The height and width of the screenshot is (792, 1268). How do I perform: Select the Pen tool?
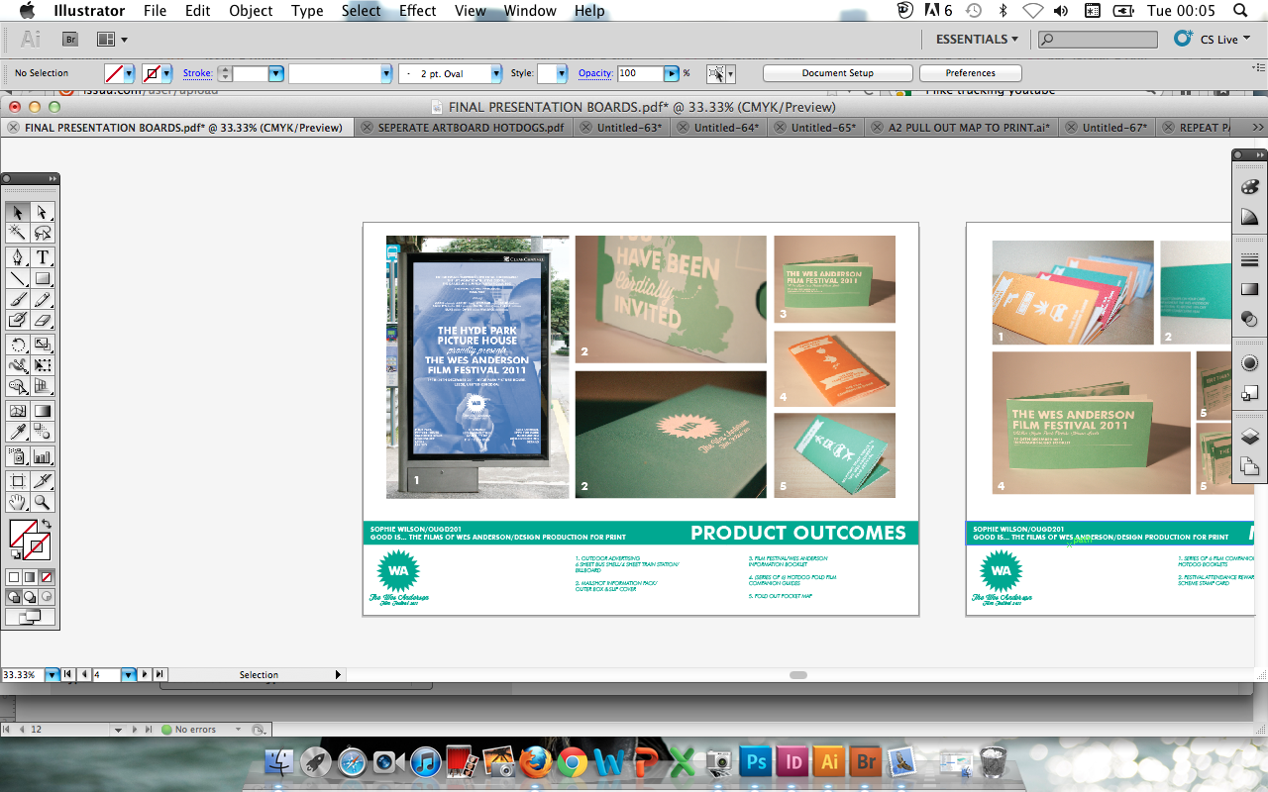tap(18, 257)
